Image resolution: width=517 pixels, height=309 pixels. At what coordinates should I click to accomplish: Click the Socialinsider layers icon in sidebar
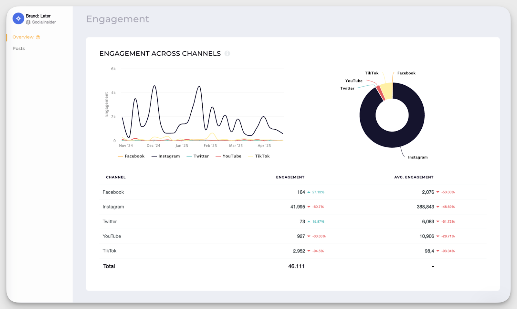pyautogui.click(x=28, y=22)
